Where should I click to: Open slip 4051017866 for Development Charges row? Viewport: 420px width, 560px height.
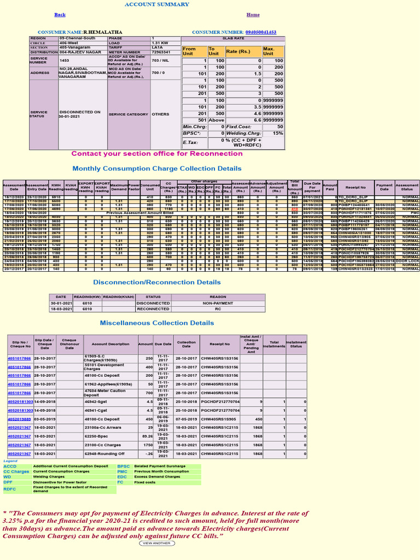[19, 367]
